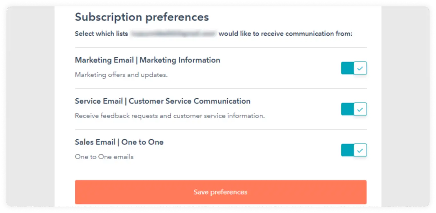
Task: Turn off the Sales Email | One to One toggle
Action: [354, 150]
